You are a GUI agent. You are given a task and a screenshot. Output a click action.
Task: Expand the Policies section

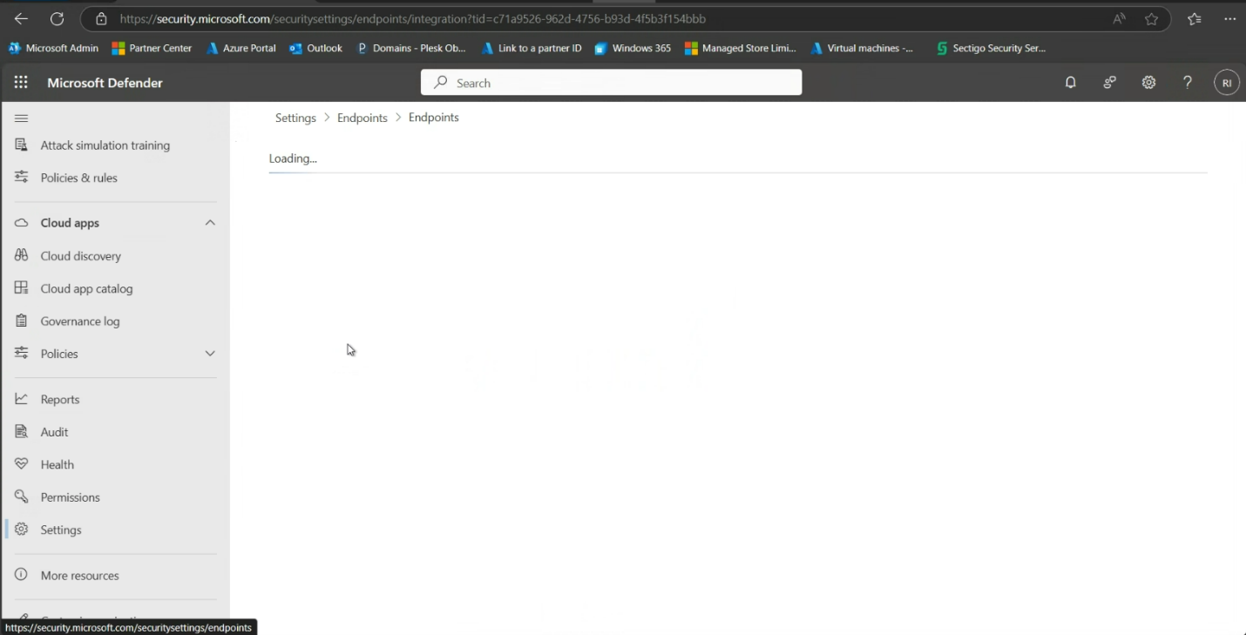click(210, 354)
